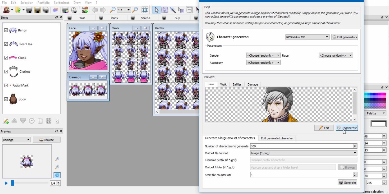
Task: Click the Edit generators button
Action: coord(345,37)
